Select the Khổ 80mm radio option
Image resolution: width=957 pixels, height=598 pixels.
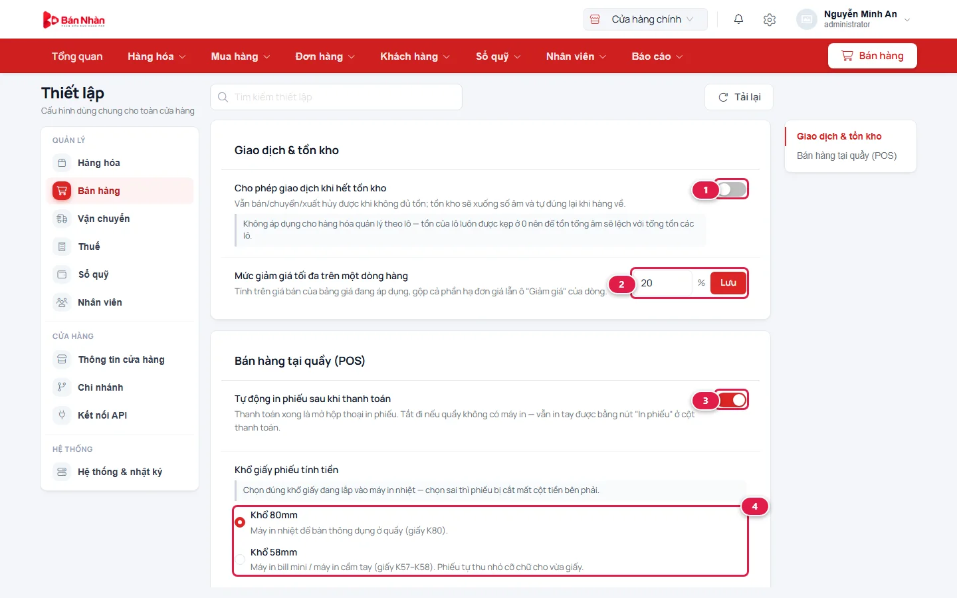240,522
